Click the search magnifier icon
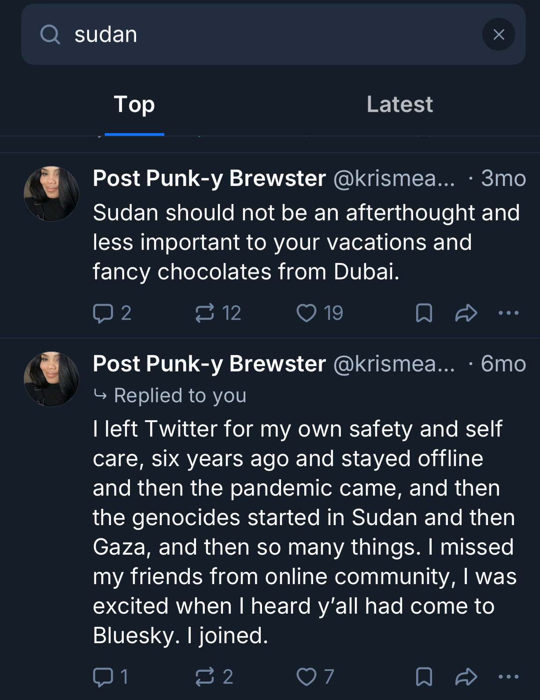This screenshot has height=700, width=540. tap(50, 34)
